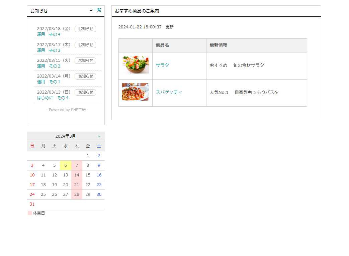Click the 日 (Sunday) column header
The width and height of the screenshot is (349, 256).
pyautogui.click(x=32, y=146)
